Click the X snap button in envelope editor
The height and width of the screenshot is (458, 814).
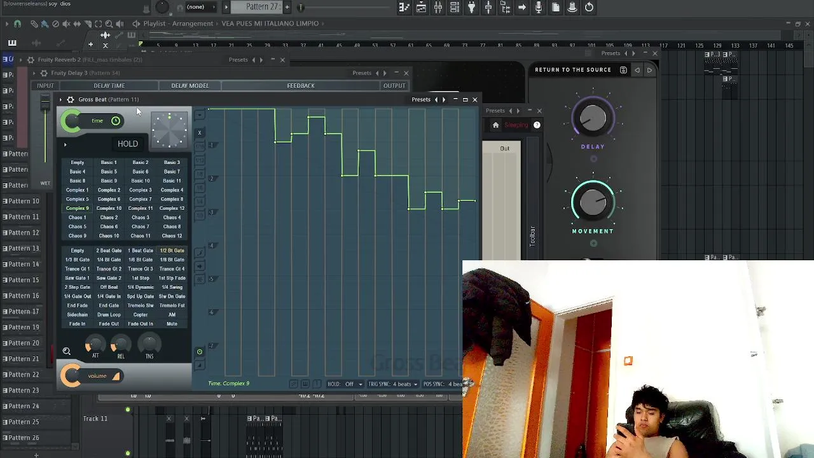200,133
